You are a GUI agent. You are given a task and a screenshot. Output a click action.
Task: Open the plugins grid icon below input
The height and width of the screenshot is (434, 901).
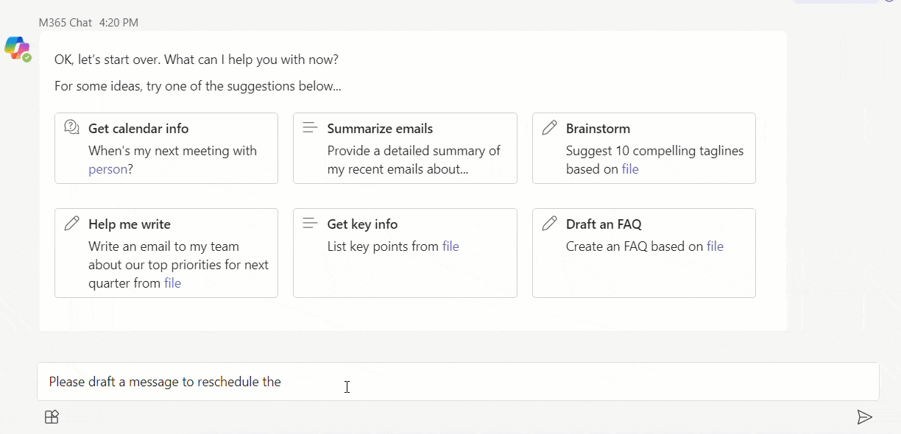[x=52, y=417]
